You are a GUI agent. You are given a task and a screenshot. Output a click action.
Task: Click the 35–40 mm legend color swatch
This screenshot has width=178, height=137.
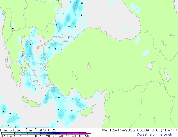pyautogui.click(x=69, y=133)
